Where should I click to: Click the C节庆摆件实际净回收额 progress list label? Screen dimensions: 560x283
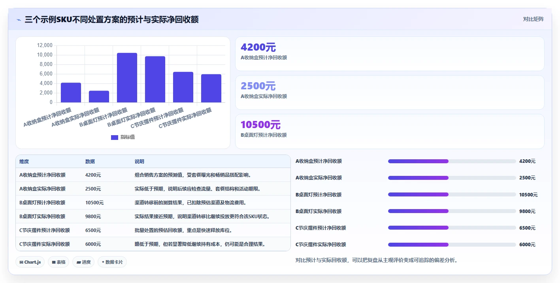coord(321,245)
